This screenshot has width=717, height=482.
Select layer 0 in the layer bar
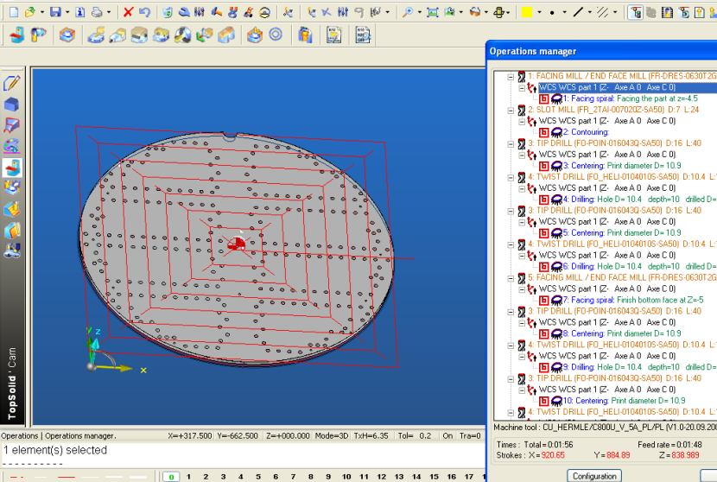[172, 477]
